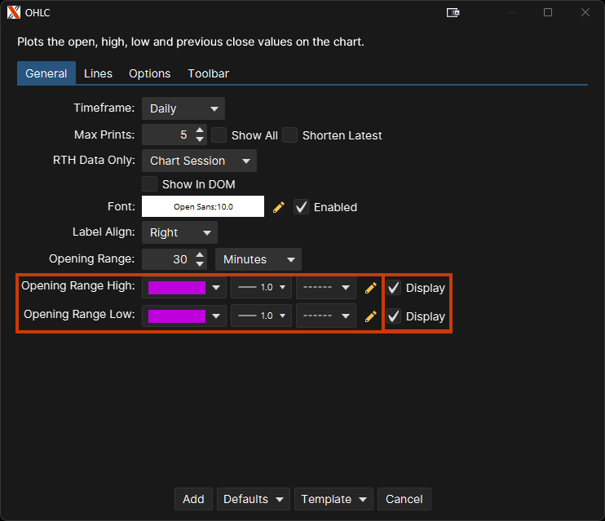This screenshot has width=605, height=521.
Task: Decrease Opening Range value with down arrow
Action: click(201, 264)
